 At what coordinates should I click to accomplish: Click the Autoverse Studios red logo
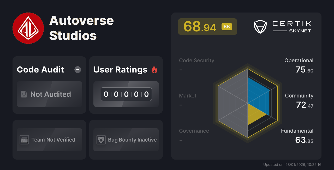click(28, 28)
